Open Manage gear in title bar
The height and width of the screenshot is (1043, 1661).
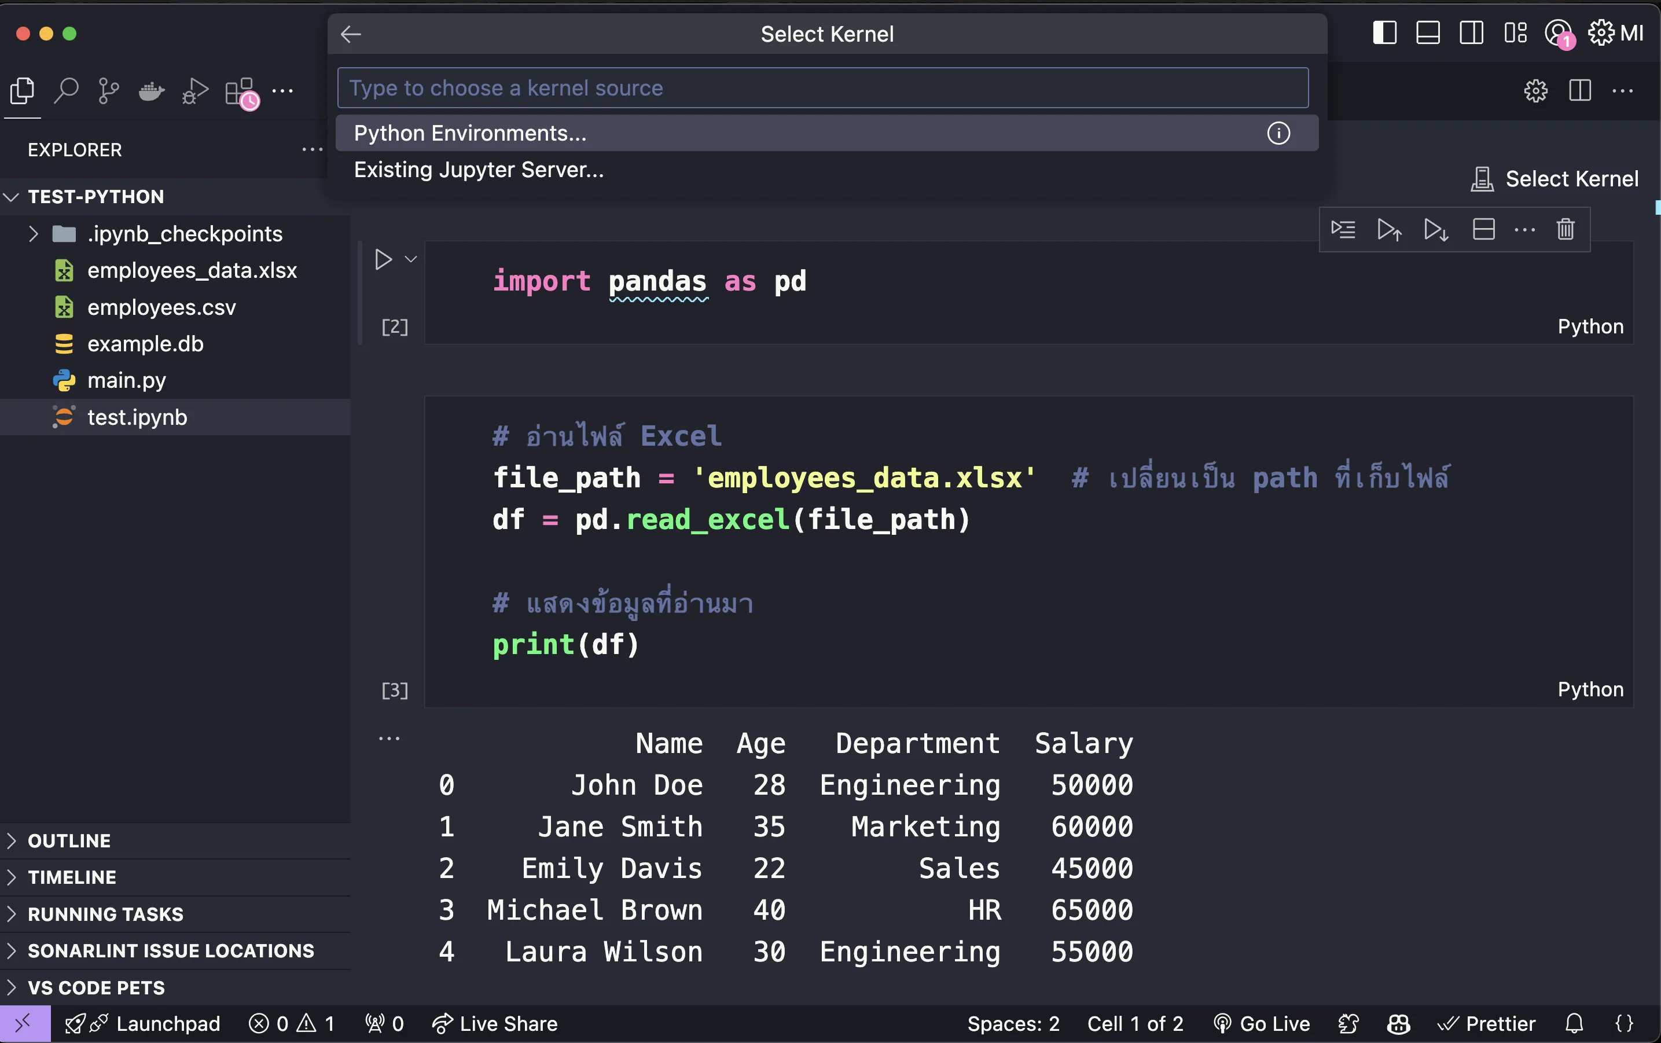tap(1602, 32)
